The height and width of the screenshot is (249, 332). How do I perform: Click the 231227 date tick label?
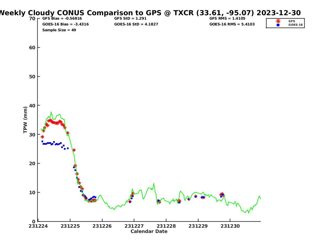point(134,226)
